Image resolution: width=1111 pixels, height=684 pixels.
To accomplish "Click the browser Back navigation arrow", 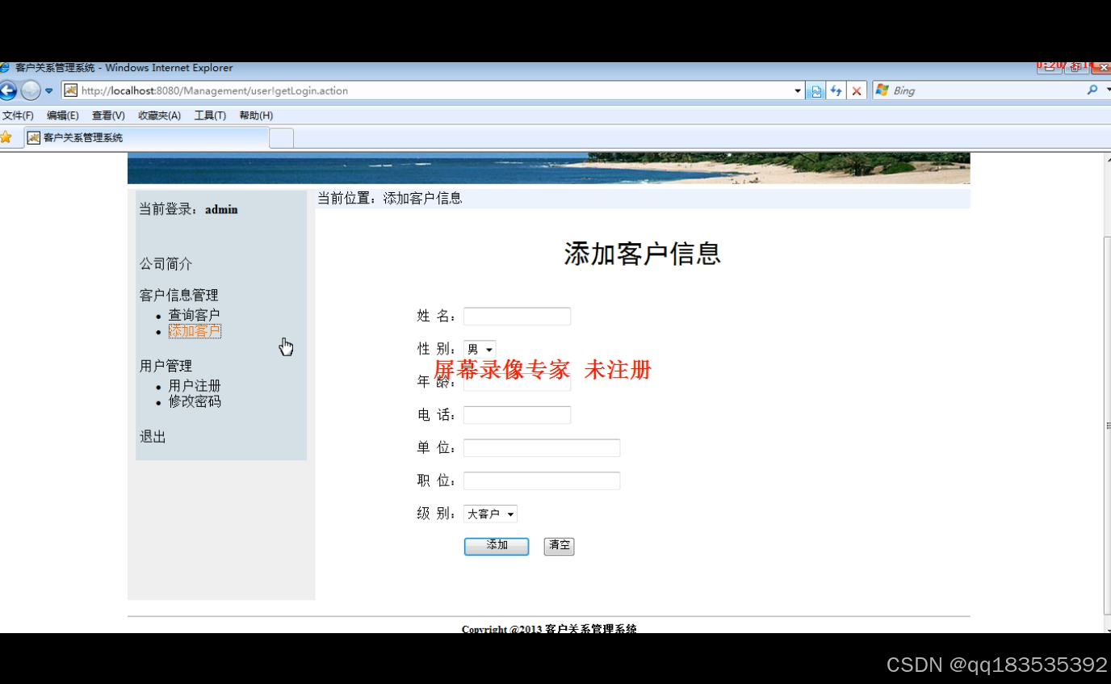I will point(8,90).
